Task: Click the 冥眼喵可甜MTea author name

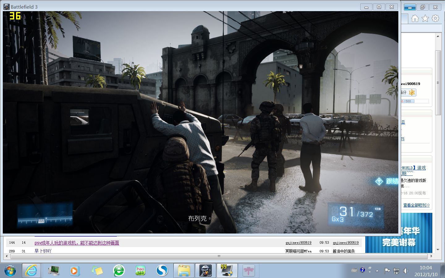Action: click(x=299, y=251)
